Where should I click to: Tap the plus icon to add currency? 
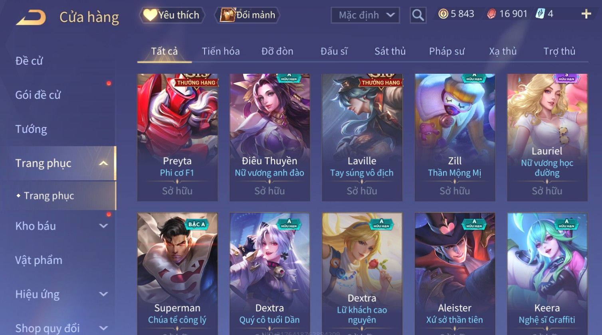[586, 14]
